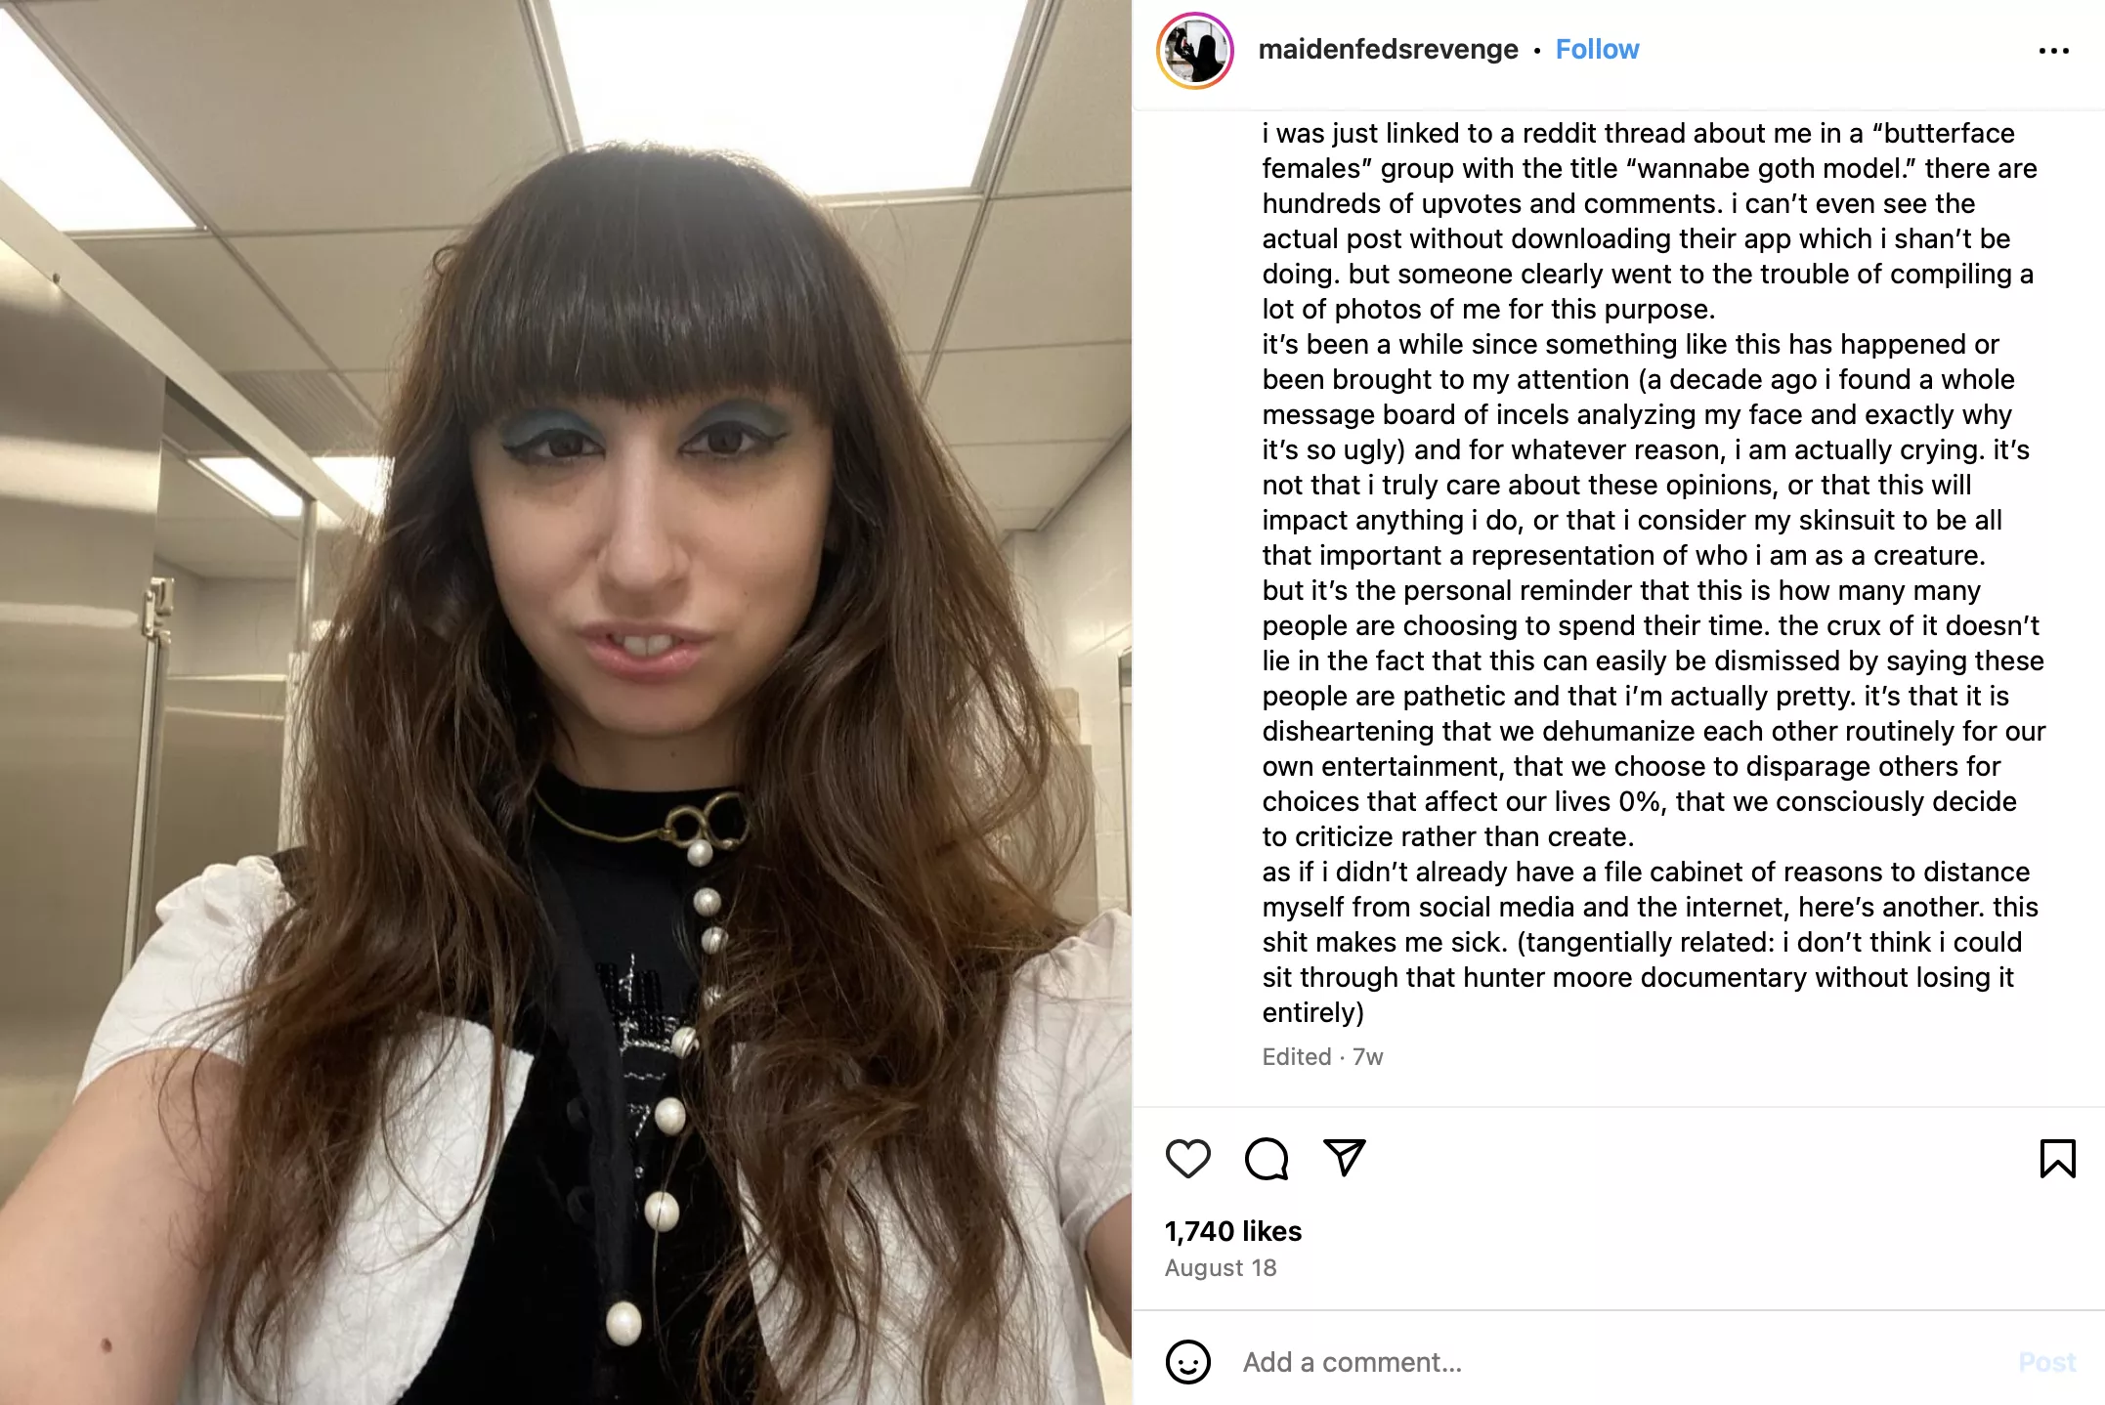Like the post with the heart icon
The image size is (2105, 1405).
point(1187,1159)
